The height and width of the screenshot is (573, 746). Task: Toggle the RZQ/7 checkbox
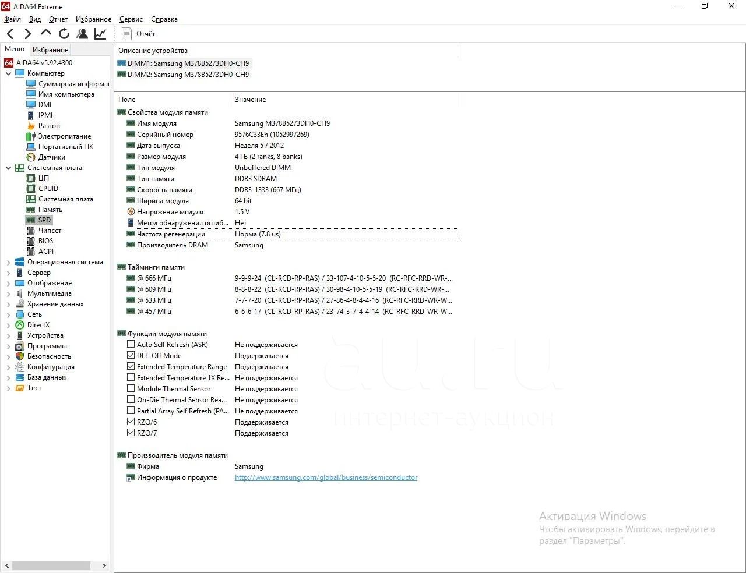[131, 433]
